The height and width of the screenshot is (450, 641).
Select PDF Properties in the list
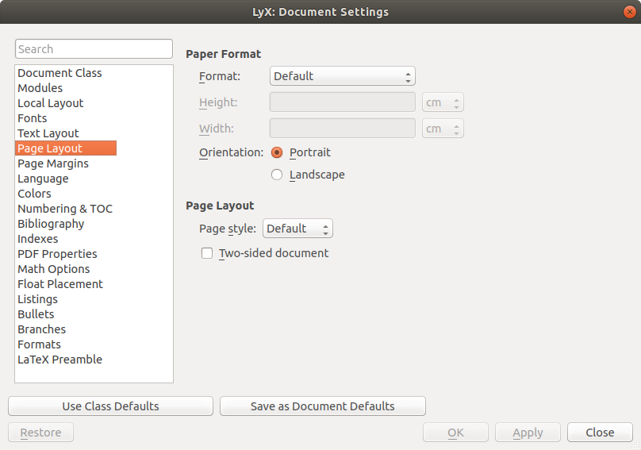57,254
